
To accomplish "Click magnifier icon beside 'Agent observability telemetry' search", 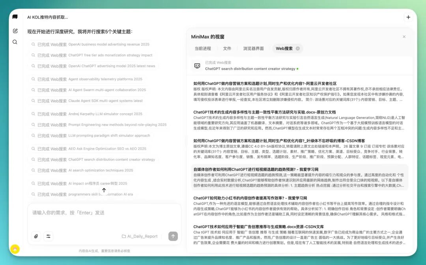I will (33, 79).
